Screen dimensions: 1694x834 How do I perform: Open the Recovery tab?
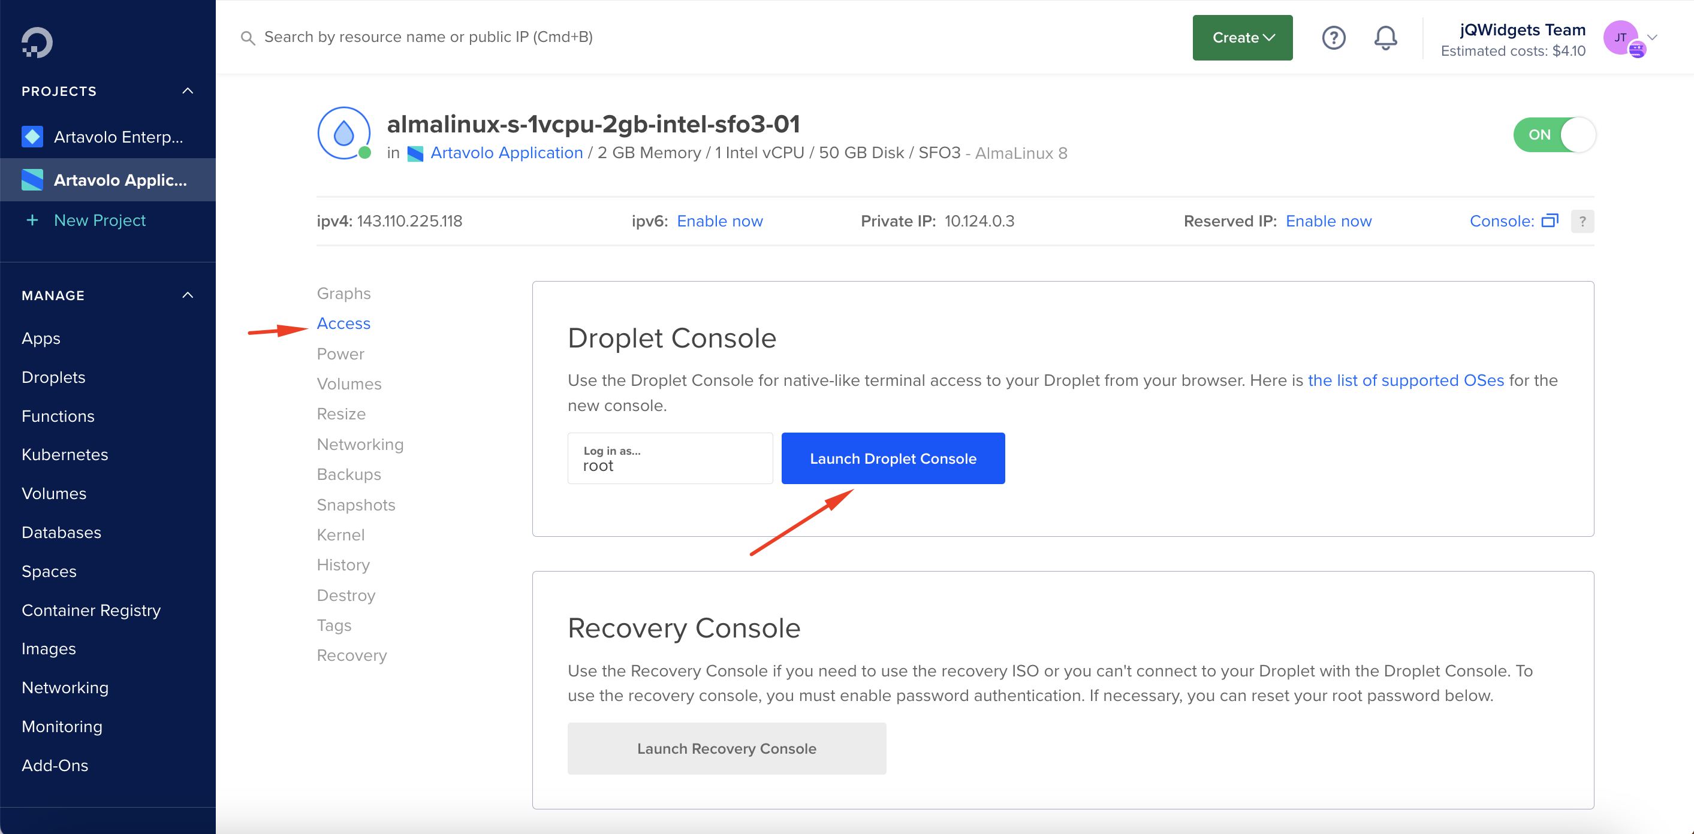pos(351,656)
